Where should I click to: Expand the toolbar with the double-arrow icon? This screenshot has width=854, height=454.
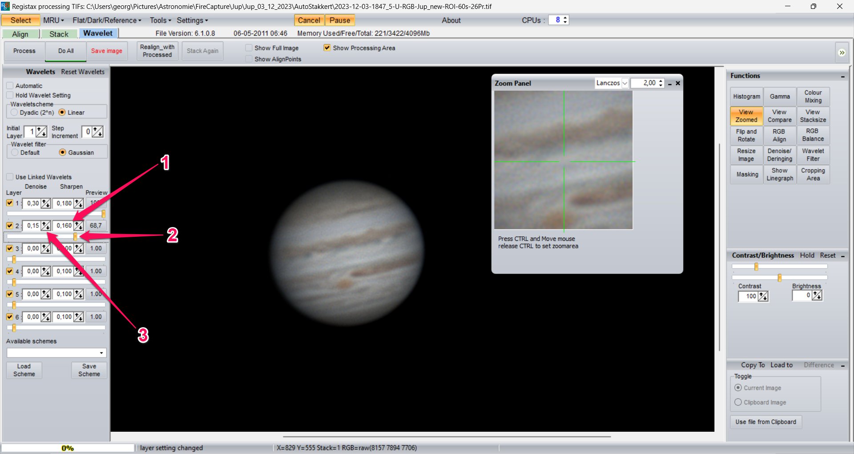842,53
